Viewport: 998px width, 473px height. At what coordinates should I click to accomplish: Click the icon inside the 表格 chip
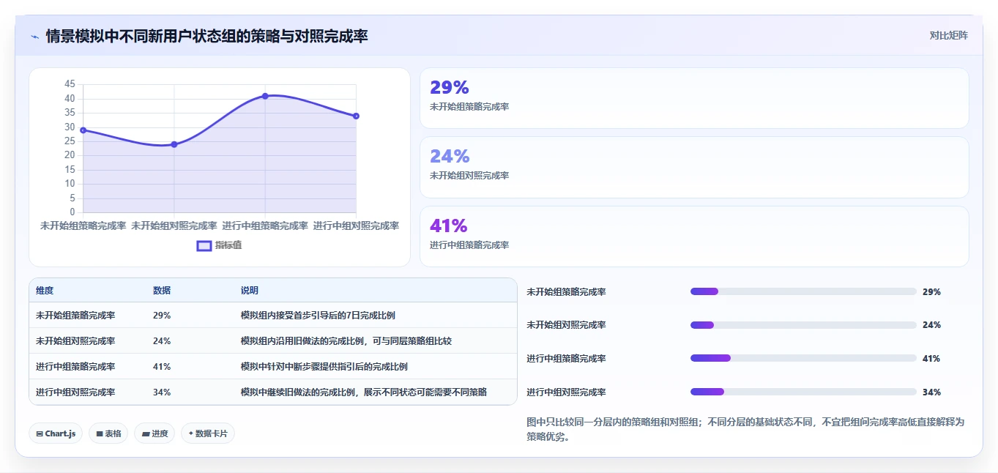coord(99,434)
